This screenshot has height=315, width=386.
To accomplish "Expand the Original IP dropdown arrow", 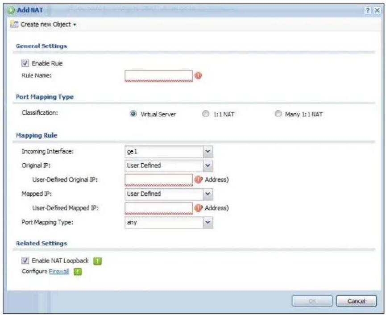I will pos(208,166).
